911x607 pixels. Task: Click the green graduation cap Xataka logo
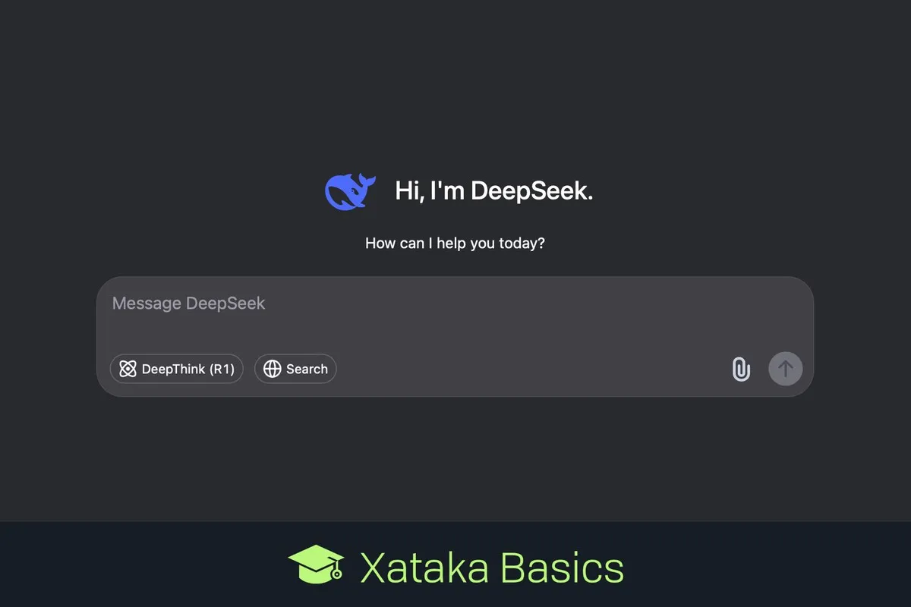coord(314,565)
